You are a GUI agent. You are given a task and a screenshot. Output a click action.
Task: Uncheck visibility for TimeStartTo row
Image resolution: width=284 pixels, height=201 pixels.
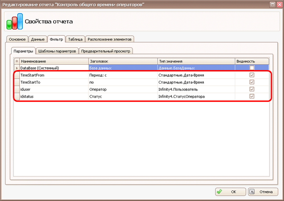(x=252, y=82)
